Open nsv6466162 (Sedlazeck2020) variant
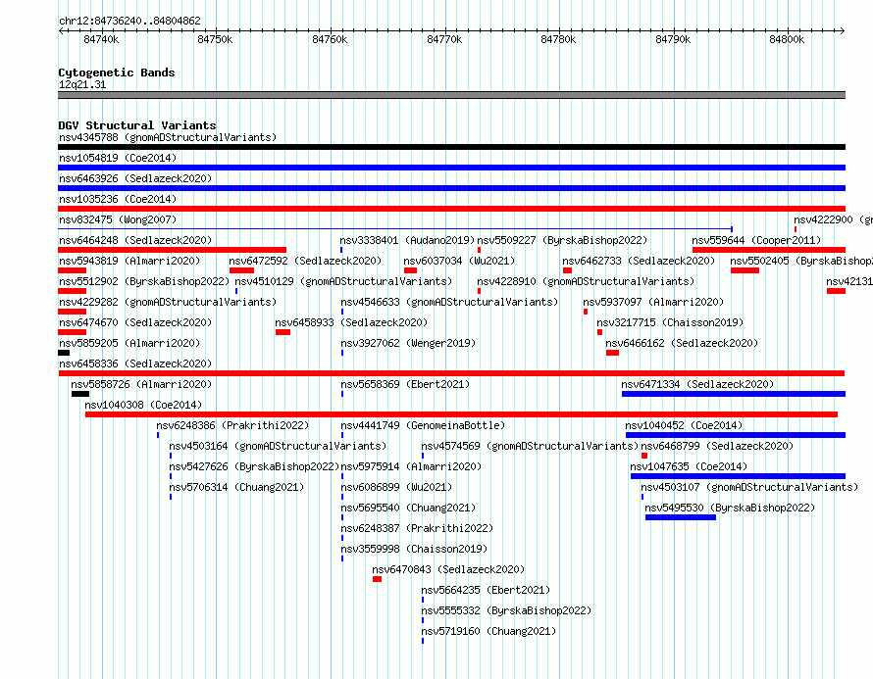 click(x=682, y=343)
